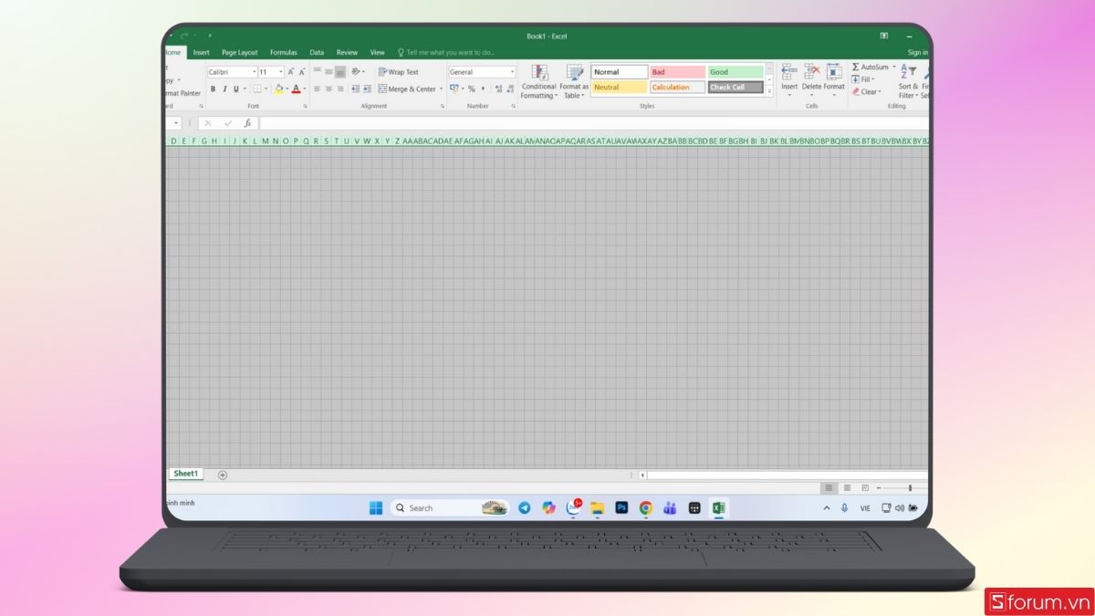
Task: Toggle Italic formatting
Action: coord(224,89)
